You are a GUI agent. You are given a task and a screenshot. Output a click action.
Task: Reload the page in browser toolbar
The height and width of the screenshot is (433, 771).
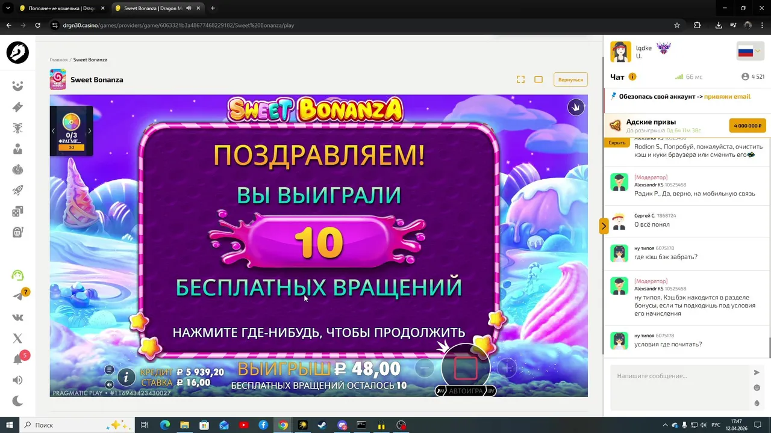tap(37, 25)
